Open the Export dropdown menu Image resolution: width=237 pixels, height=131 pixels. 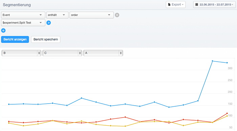176,4
